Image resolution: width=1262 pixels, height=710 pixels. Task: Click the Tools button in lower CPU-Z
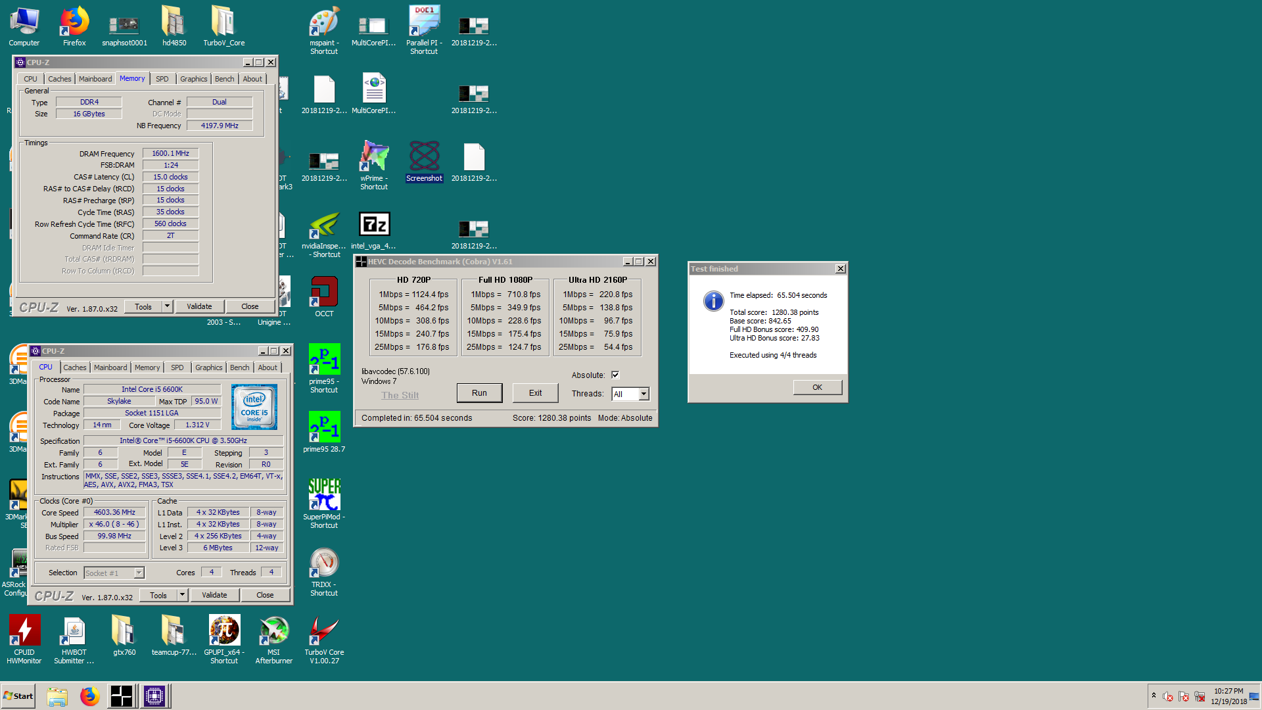pyautogui.click(x=158, y=595)
